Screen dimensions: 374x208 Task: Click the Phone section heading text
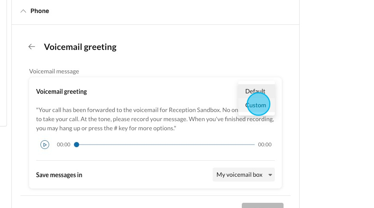point(40,11)
